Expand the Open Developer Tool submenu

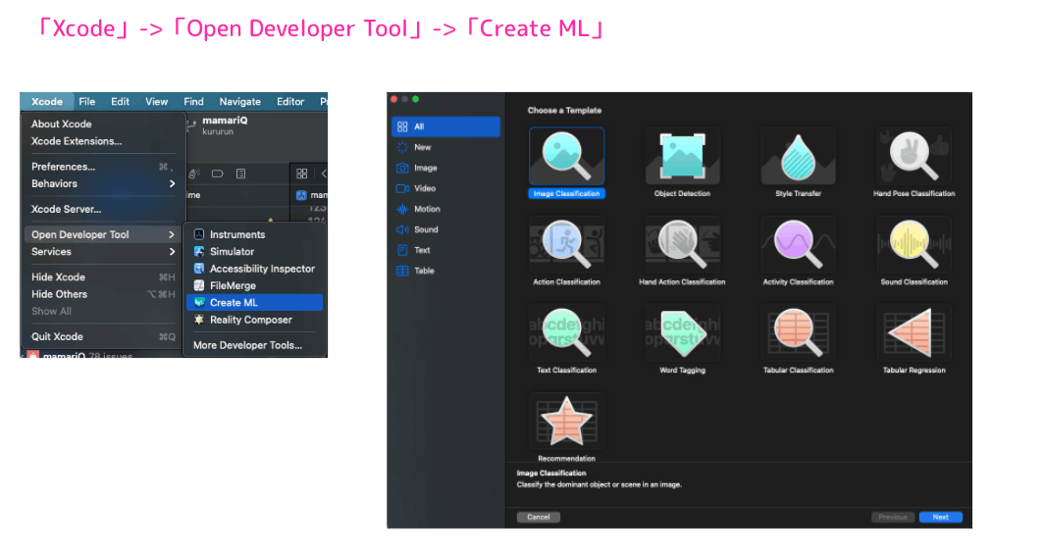(103, 234)
